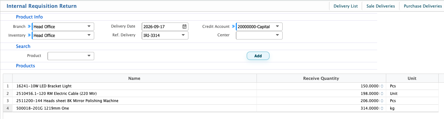Image resolution: width=444 pixels, height=119 pixels.
Task: Click Pcs unit of LED Bracket Light row
Action: pos(412,86)
